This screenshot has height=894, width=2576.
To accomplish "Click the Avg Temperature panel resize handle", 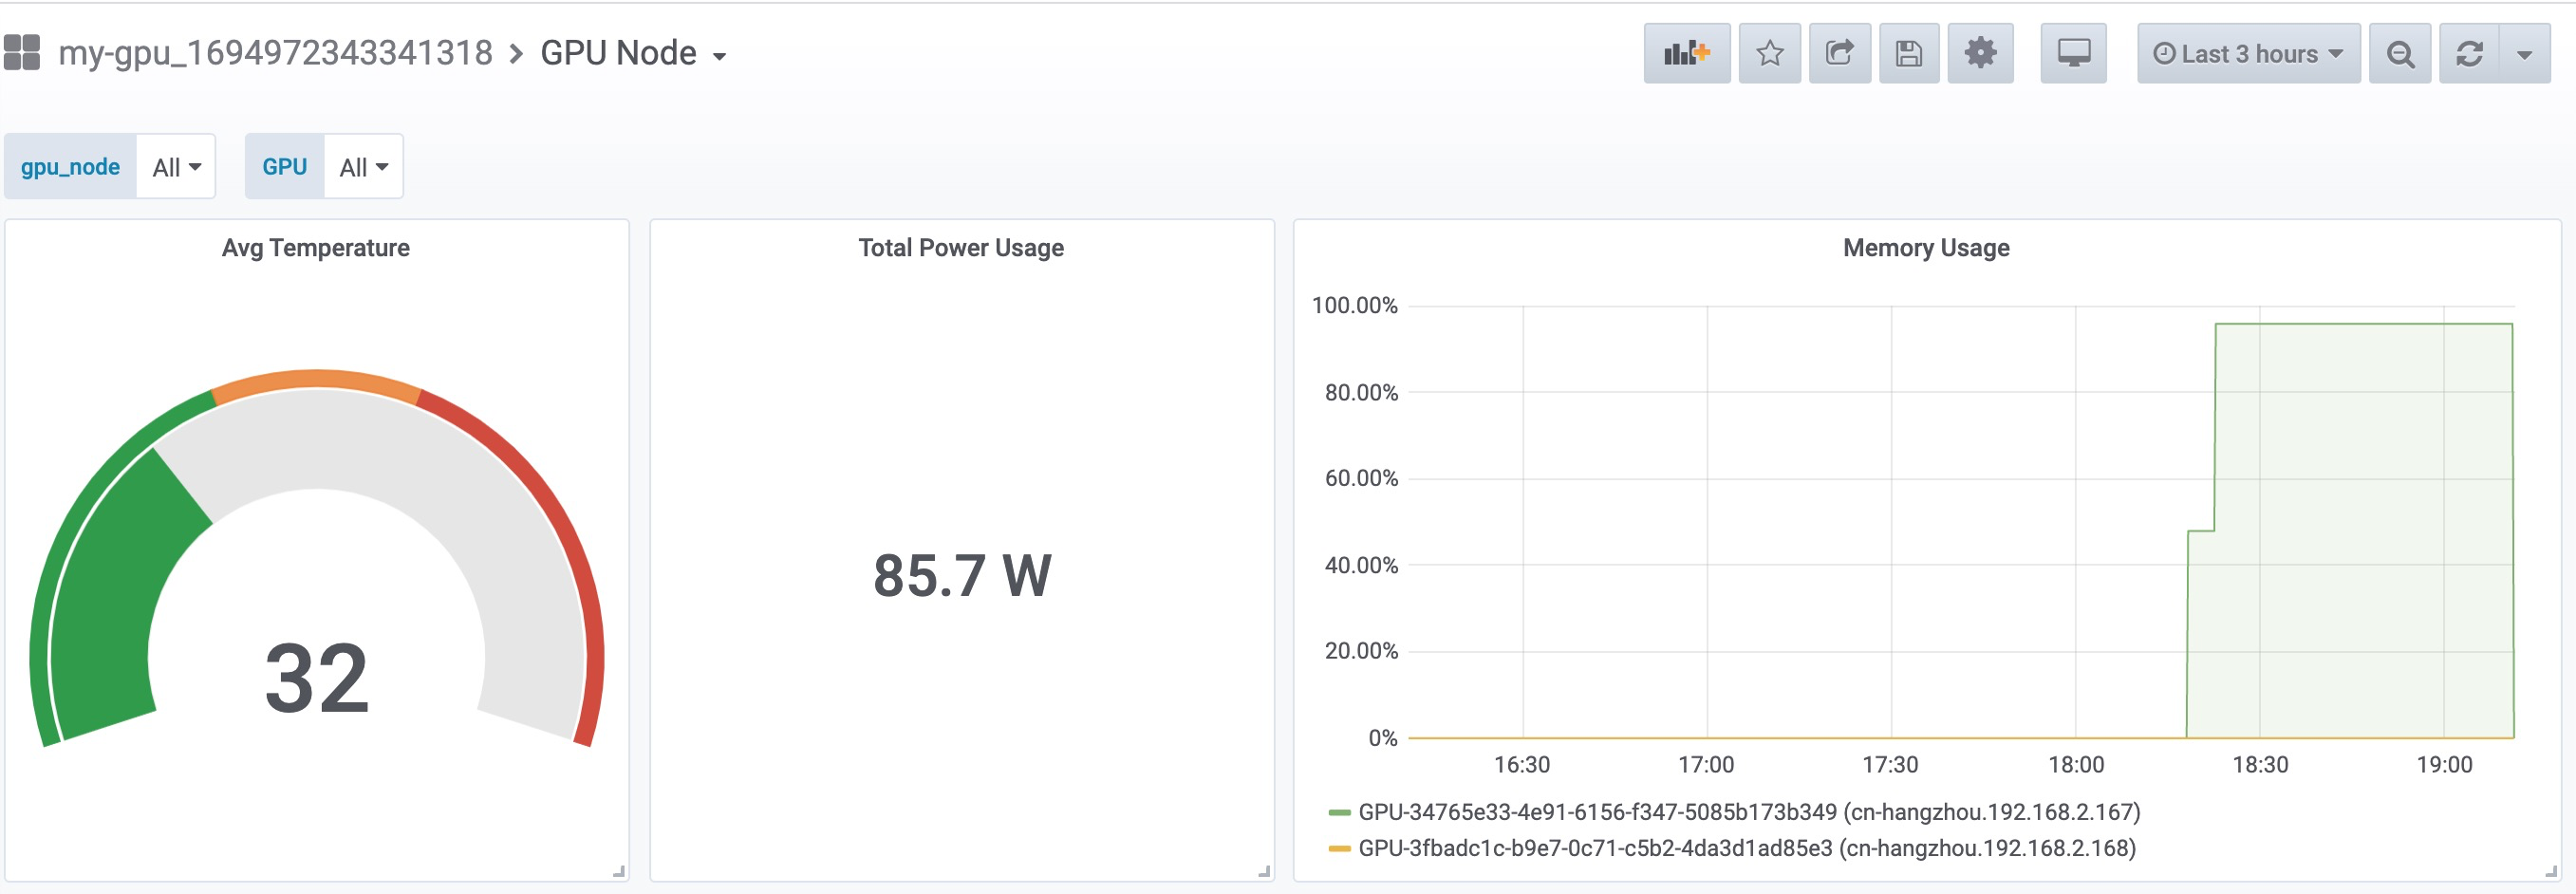I will click(x=619, y=872).
